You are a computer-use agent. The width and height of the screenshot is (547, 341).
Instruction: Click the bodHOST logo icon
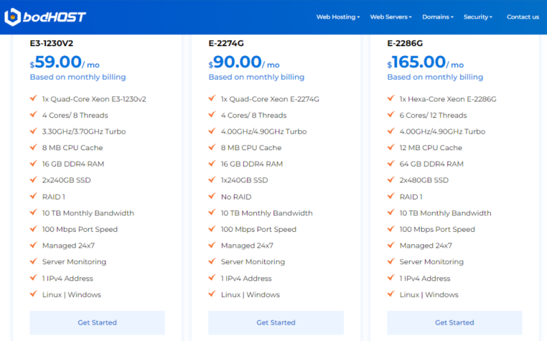(13, 17)
